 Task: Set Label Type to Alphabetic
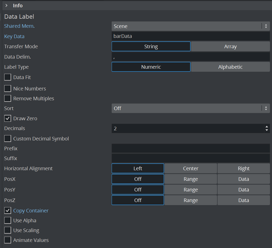(230, 67)
